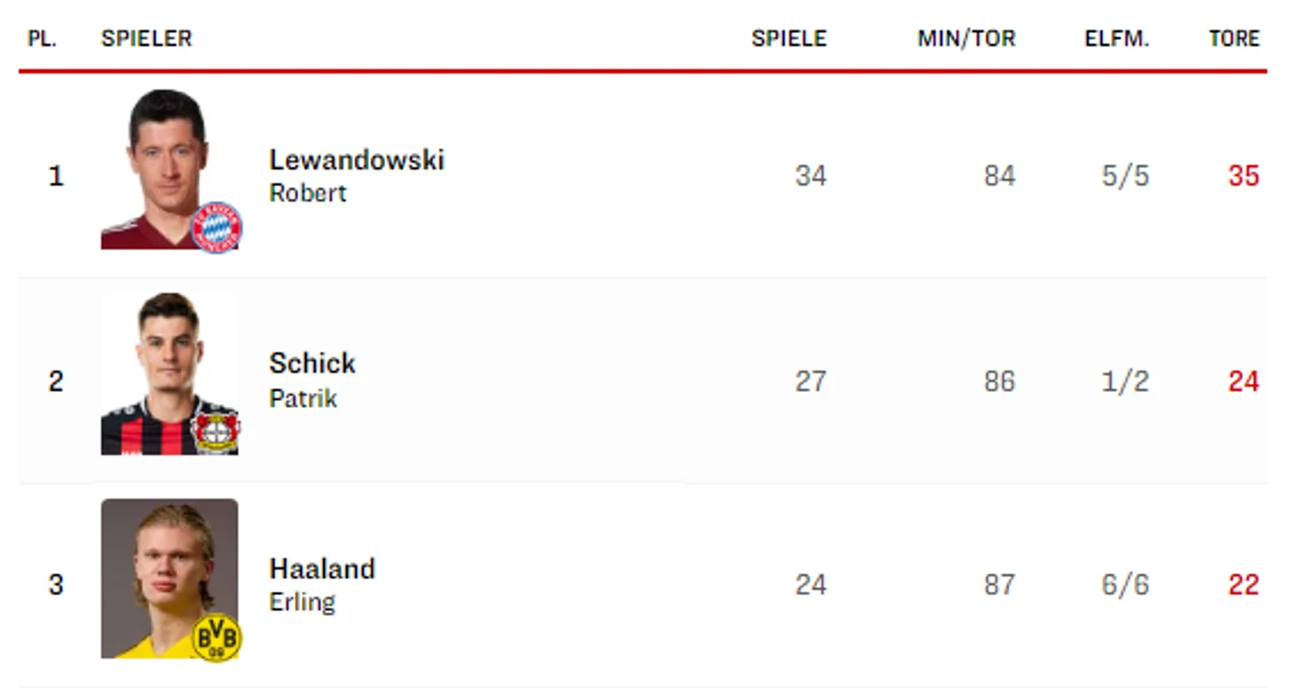Select the Lewandowski player name link
This screenshot has height=688, width=1292.
point(357,160)
